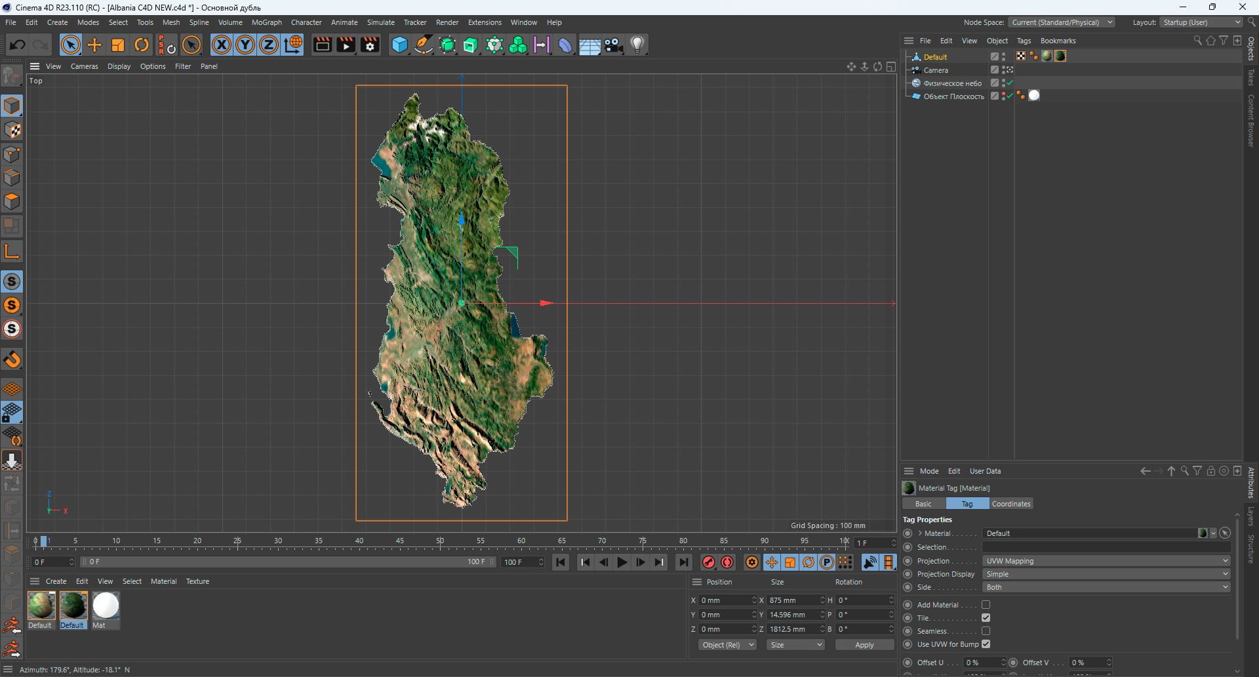Activate the Rotate tool
Image resolution: width=1259 pixels, height=677 pixels.
tap(142, 45)
